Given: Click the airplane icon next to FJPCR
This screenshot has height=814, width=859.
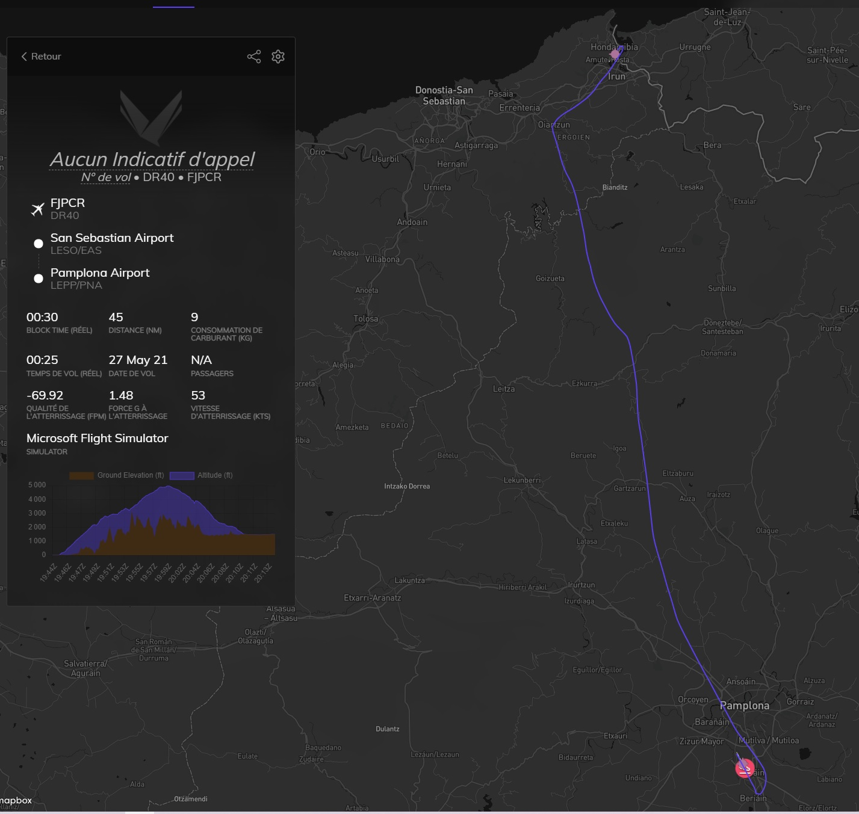Looking at the screenshot, I should click(x=38, y=209).
